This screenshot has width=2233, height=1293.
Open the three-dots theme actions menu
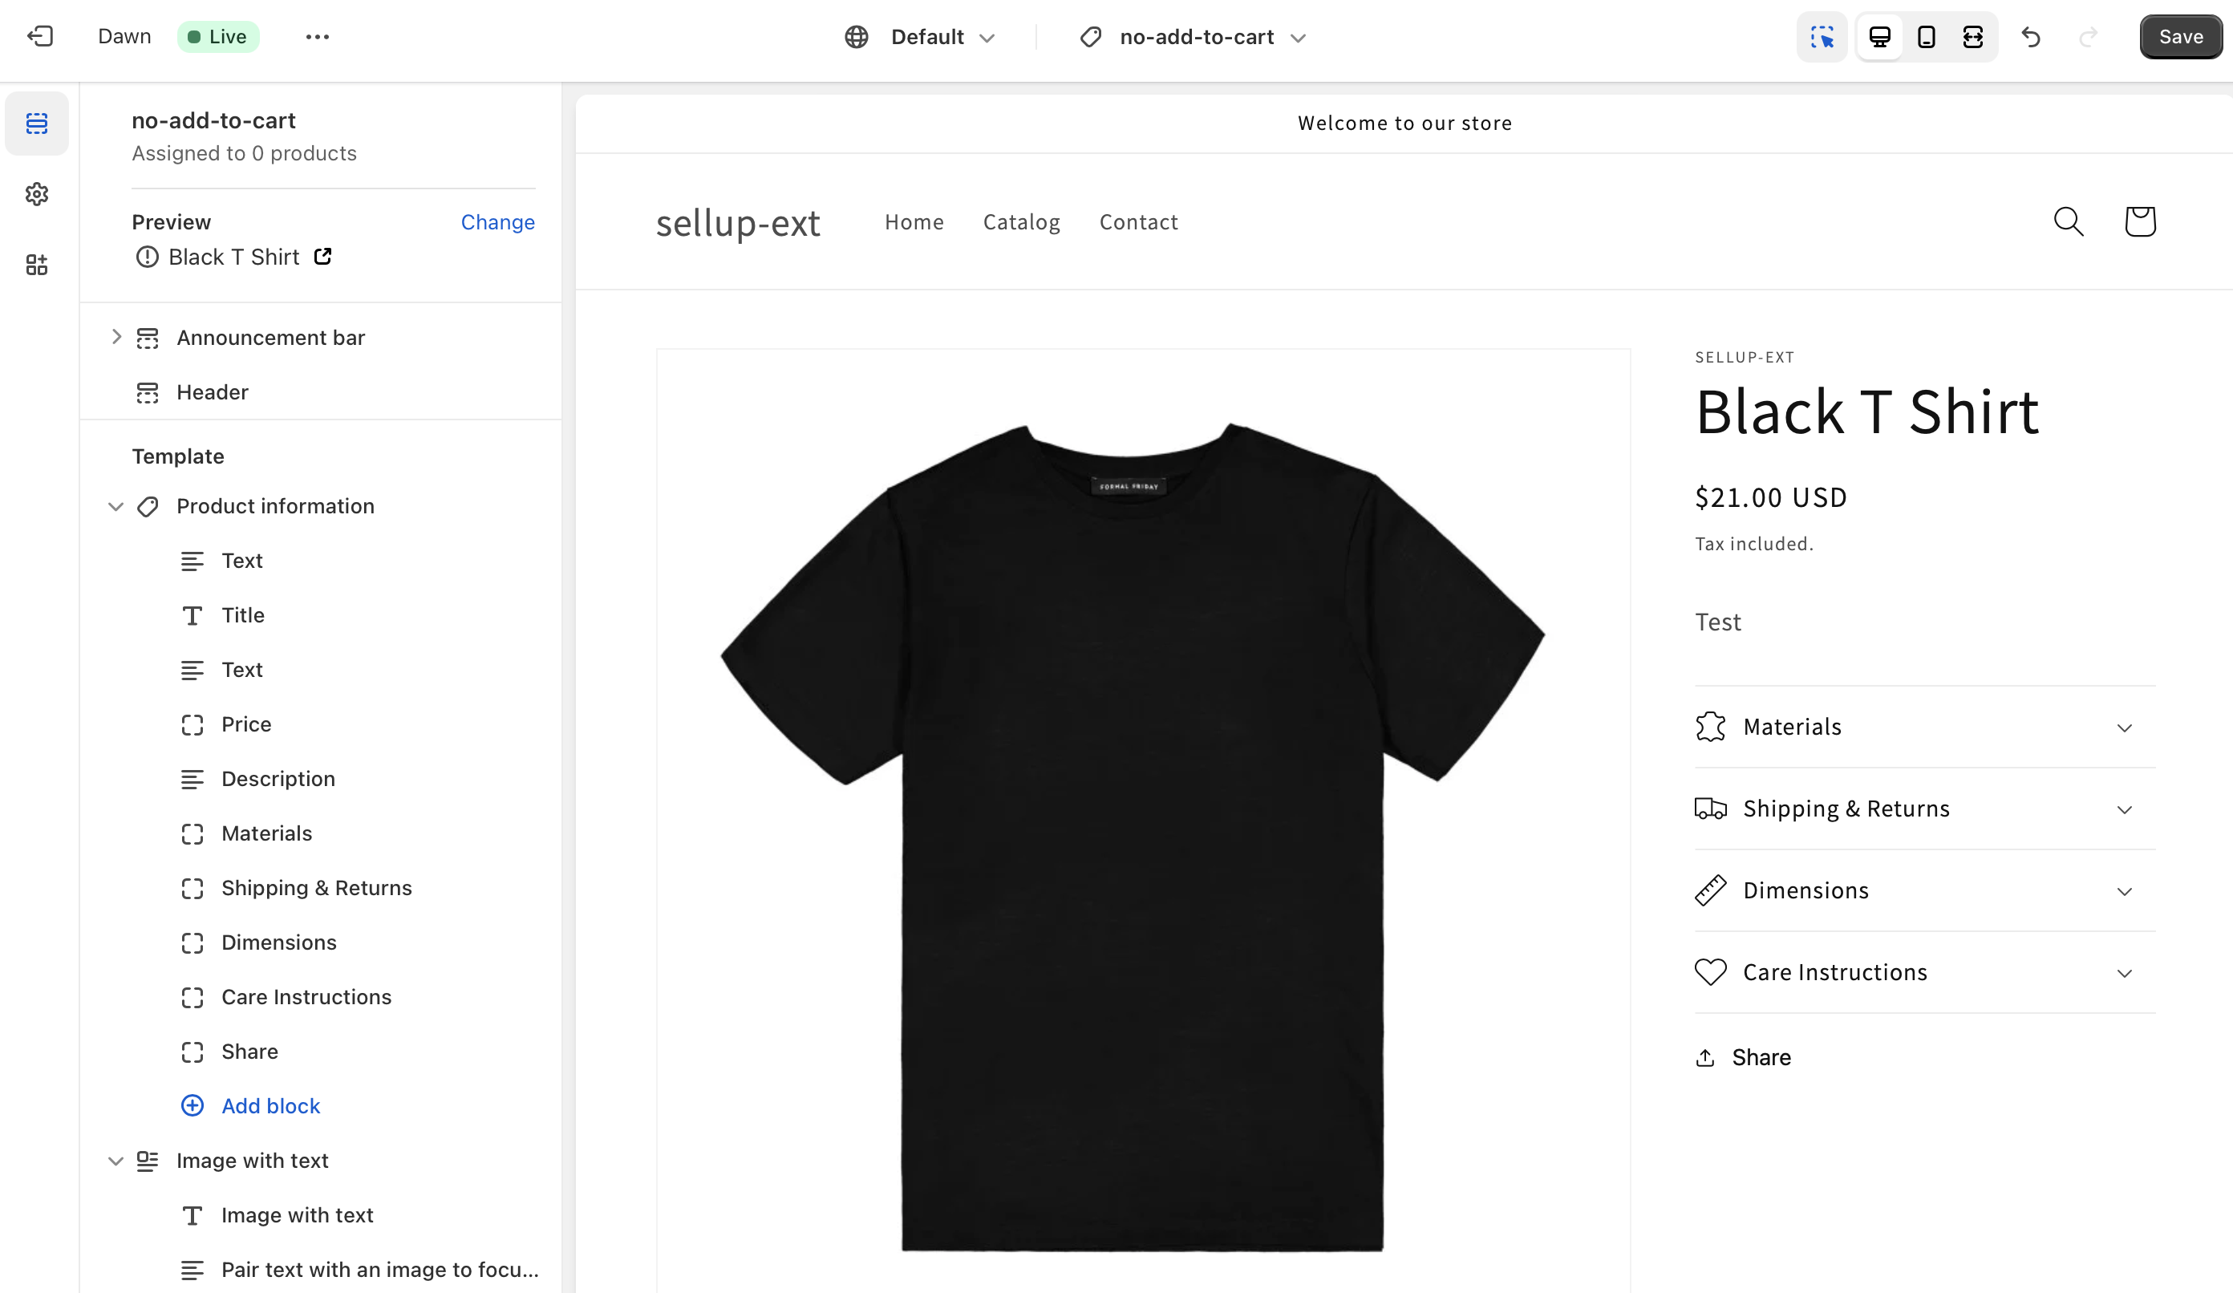pyautogui.click(x=318, y=36)
